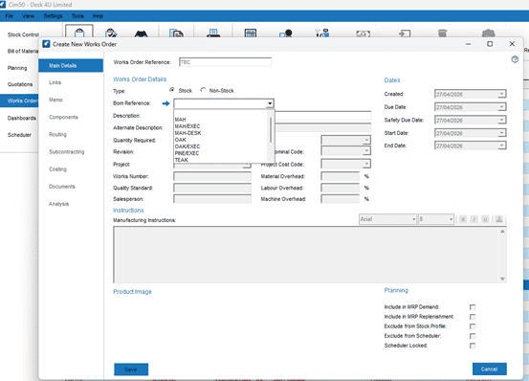Select the Stock type radio button
Image resolution: width=529 pixels, height=381 pixels.
172,90
